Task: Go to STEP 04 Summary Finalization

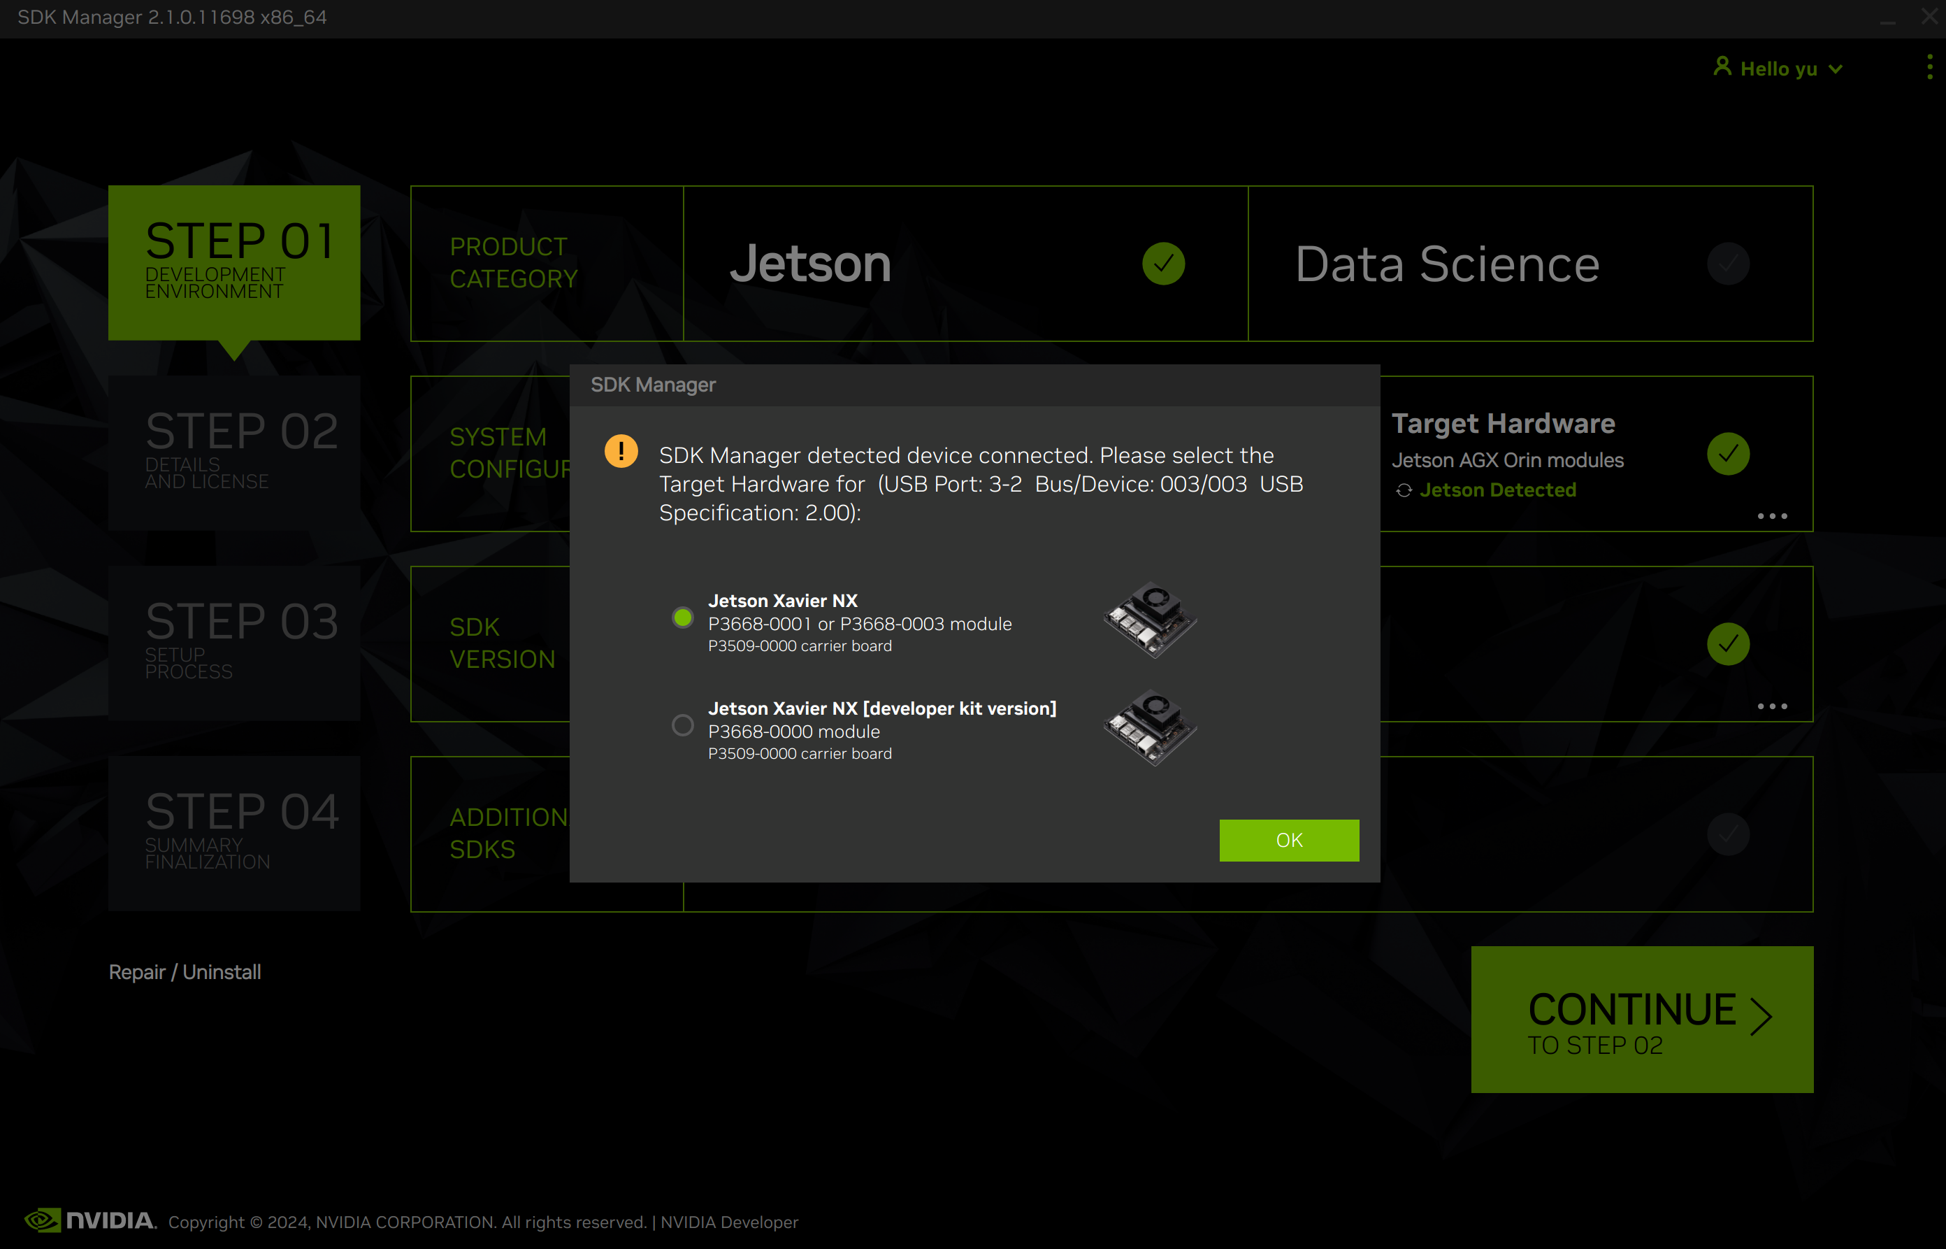Action: [234, 833]
